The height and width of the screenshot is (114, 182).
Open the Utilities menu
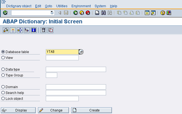[62, 6]
